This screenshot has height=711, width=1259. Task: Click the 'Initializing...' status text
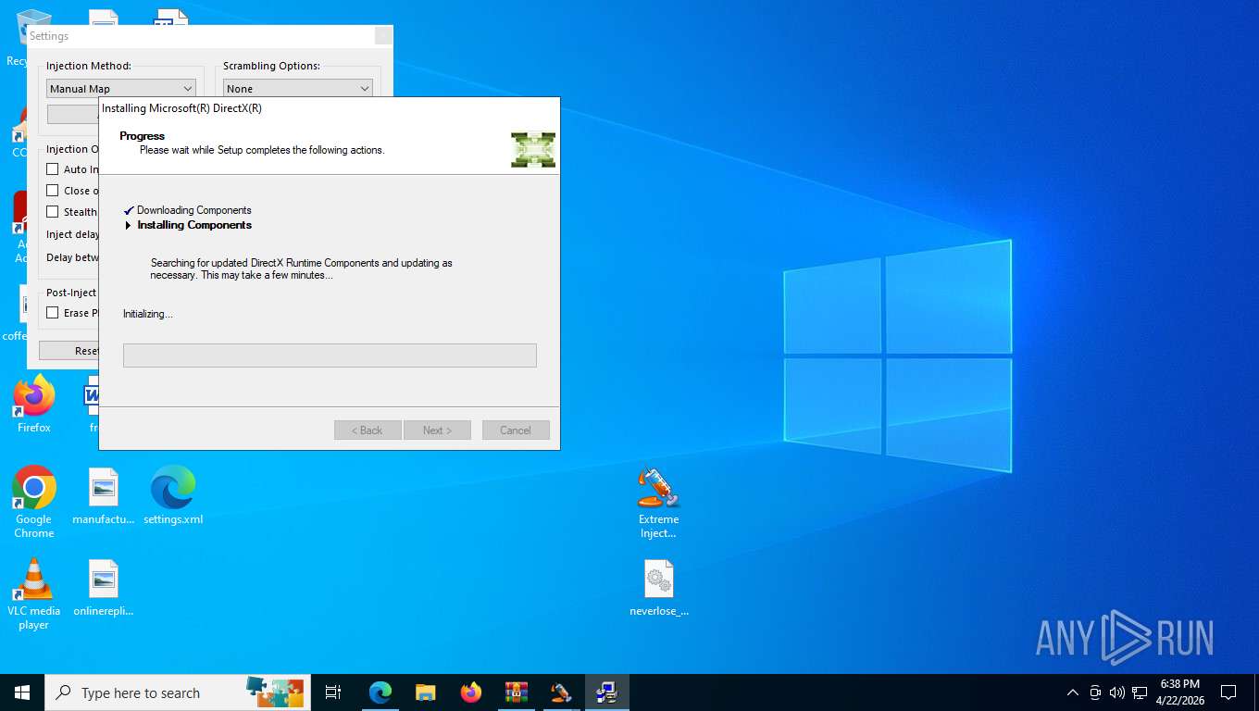148,314
